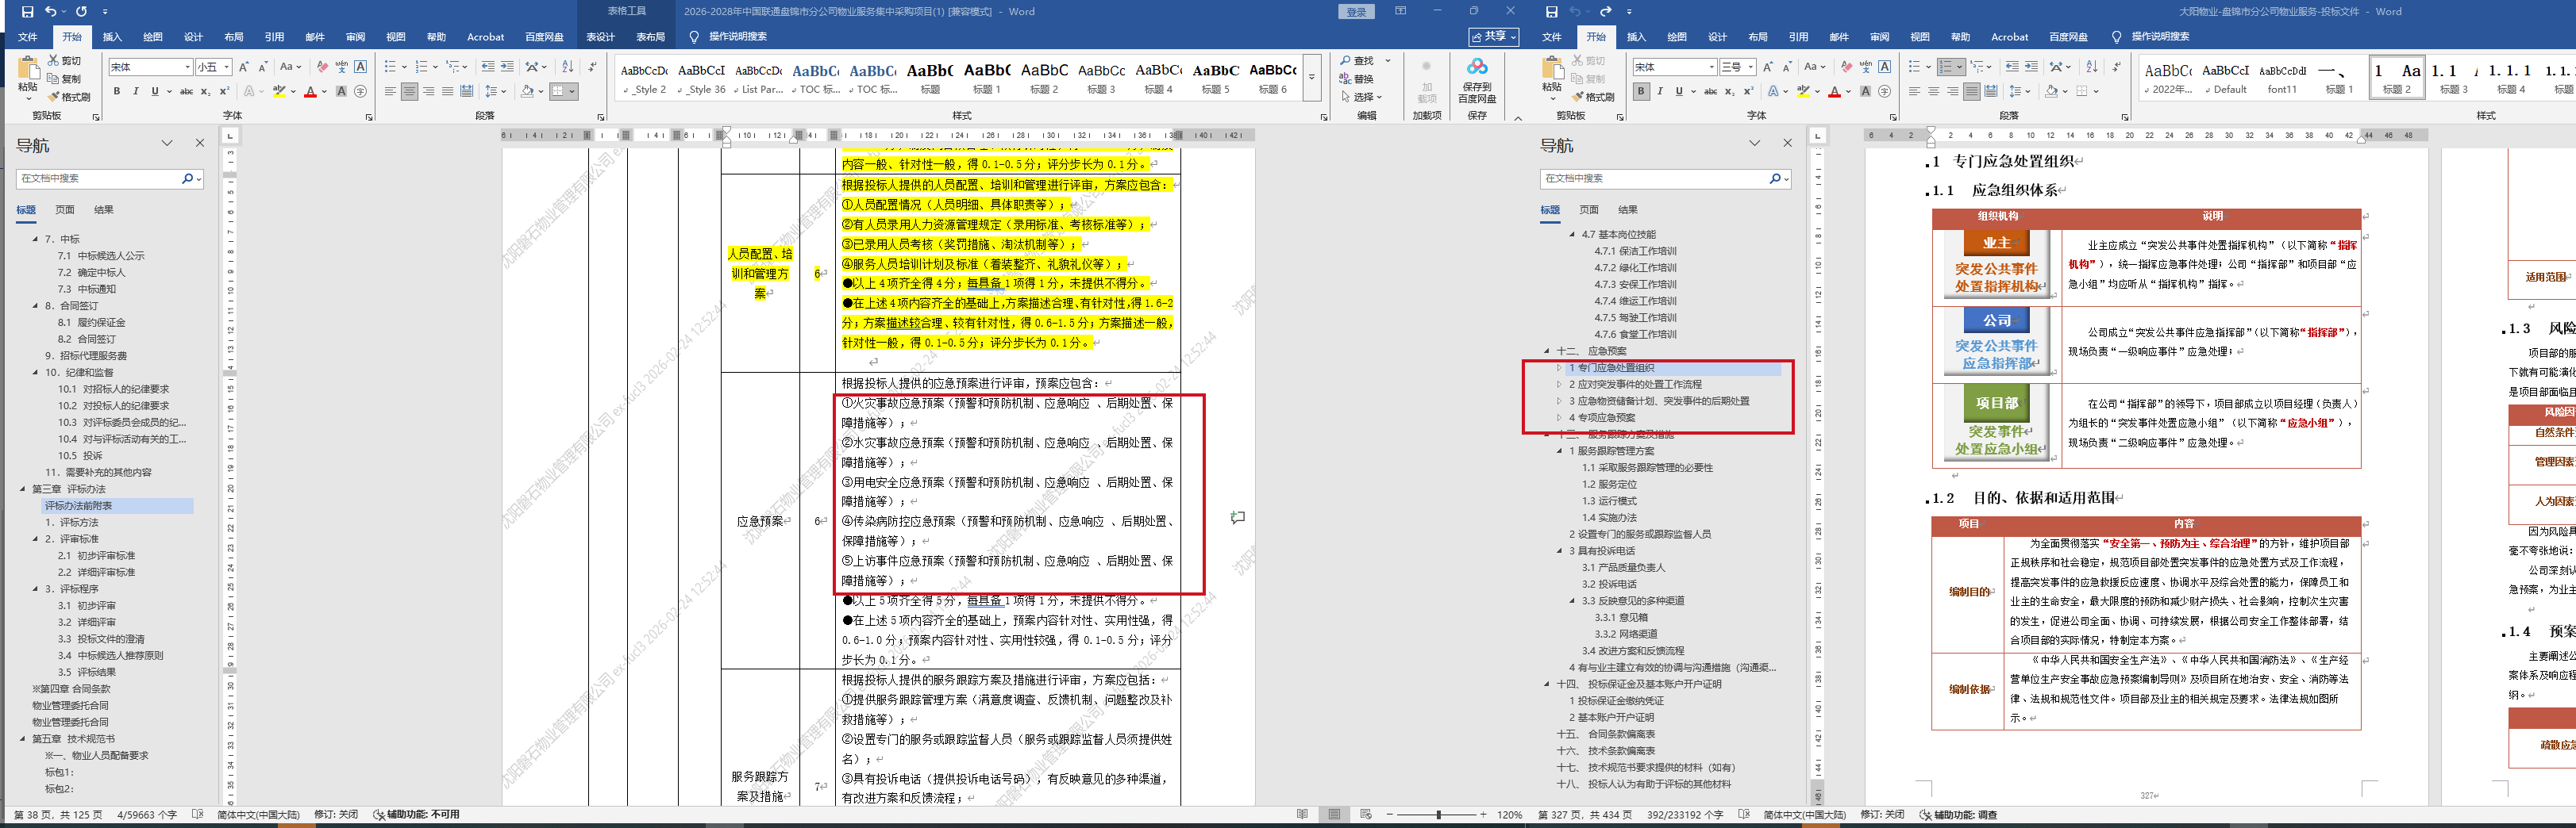Apply the red font color in the left window
Image resolution: width=2576 pixels, height=828 pixels.
point(310,91)
